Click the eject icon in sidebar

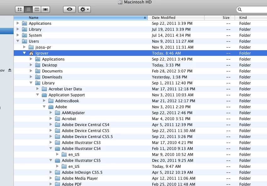(10, 70)
